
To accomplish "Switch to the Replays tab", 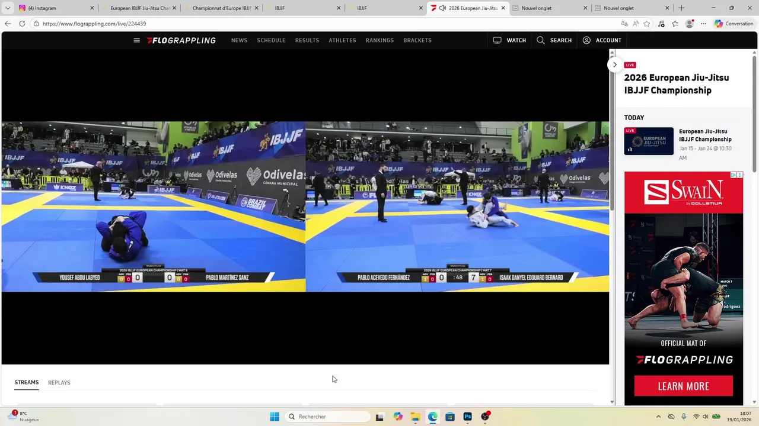I will [x=59, y=382].
